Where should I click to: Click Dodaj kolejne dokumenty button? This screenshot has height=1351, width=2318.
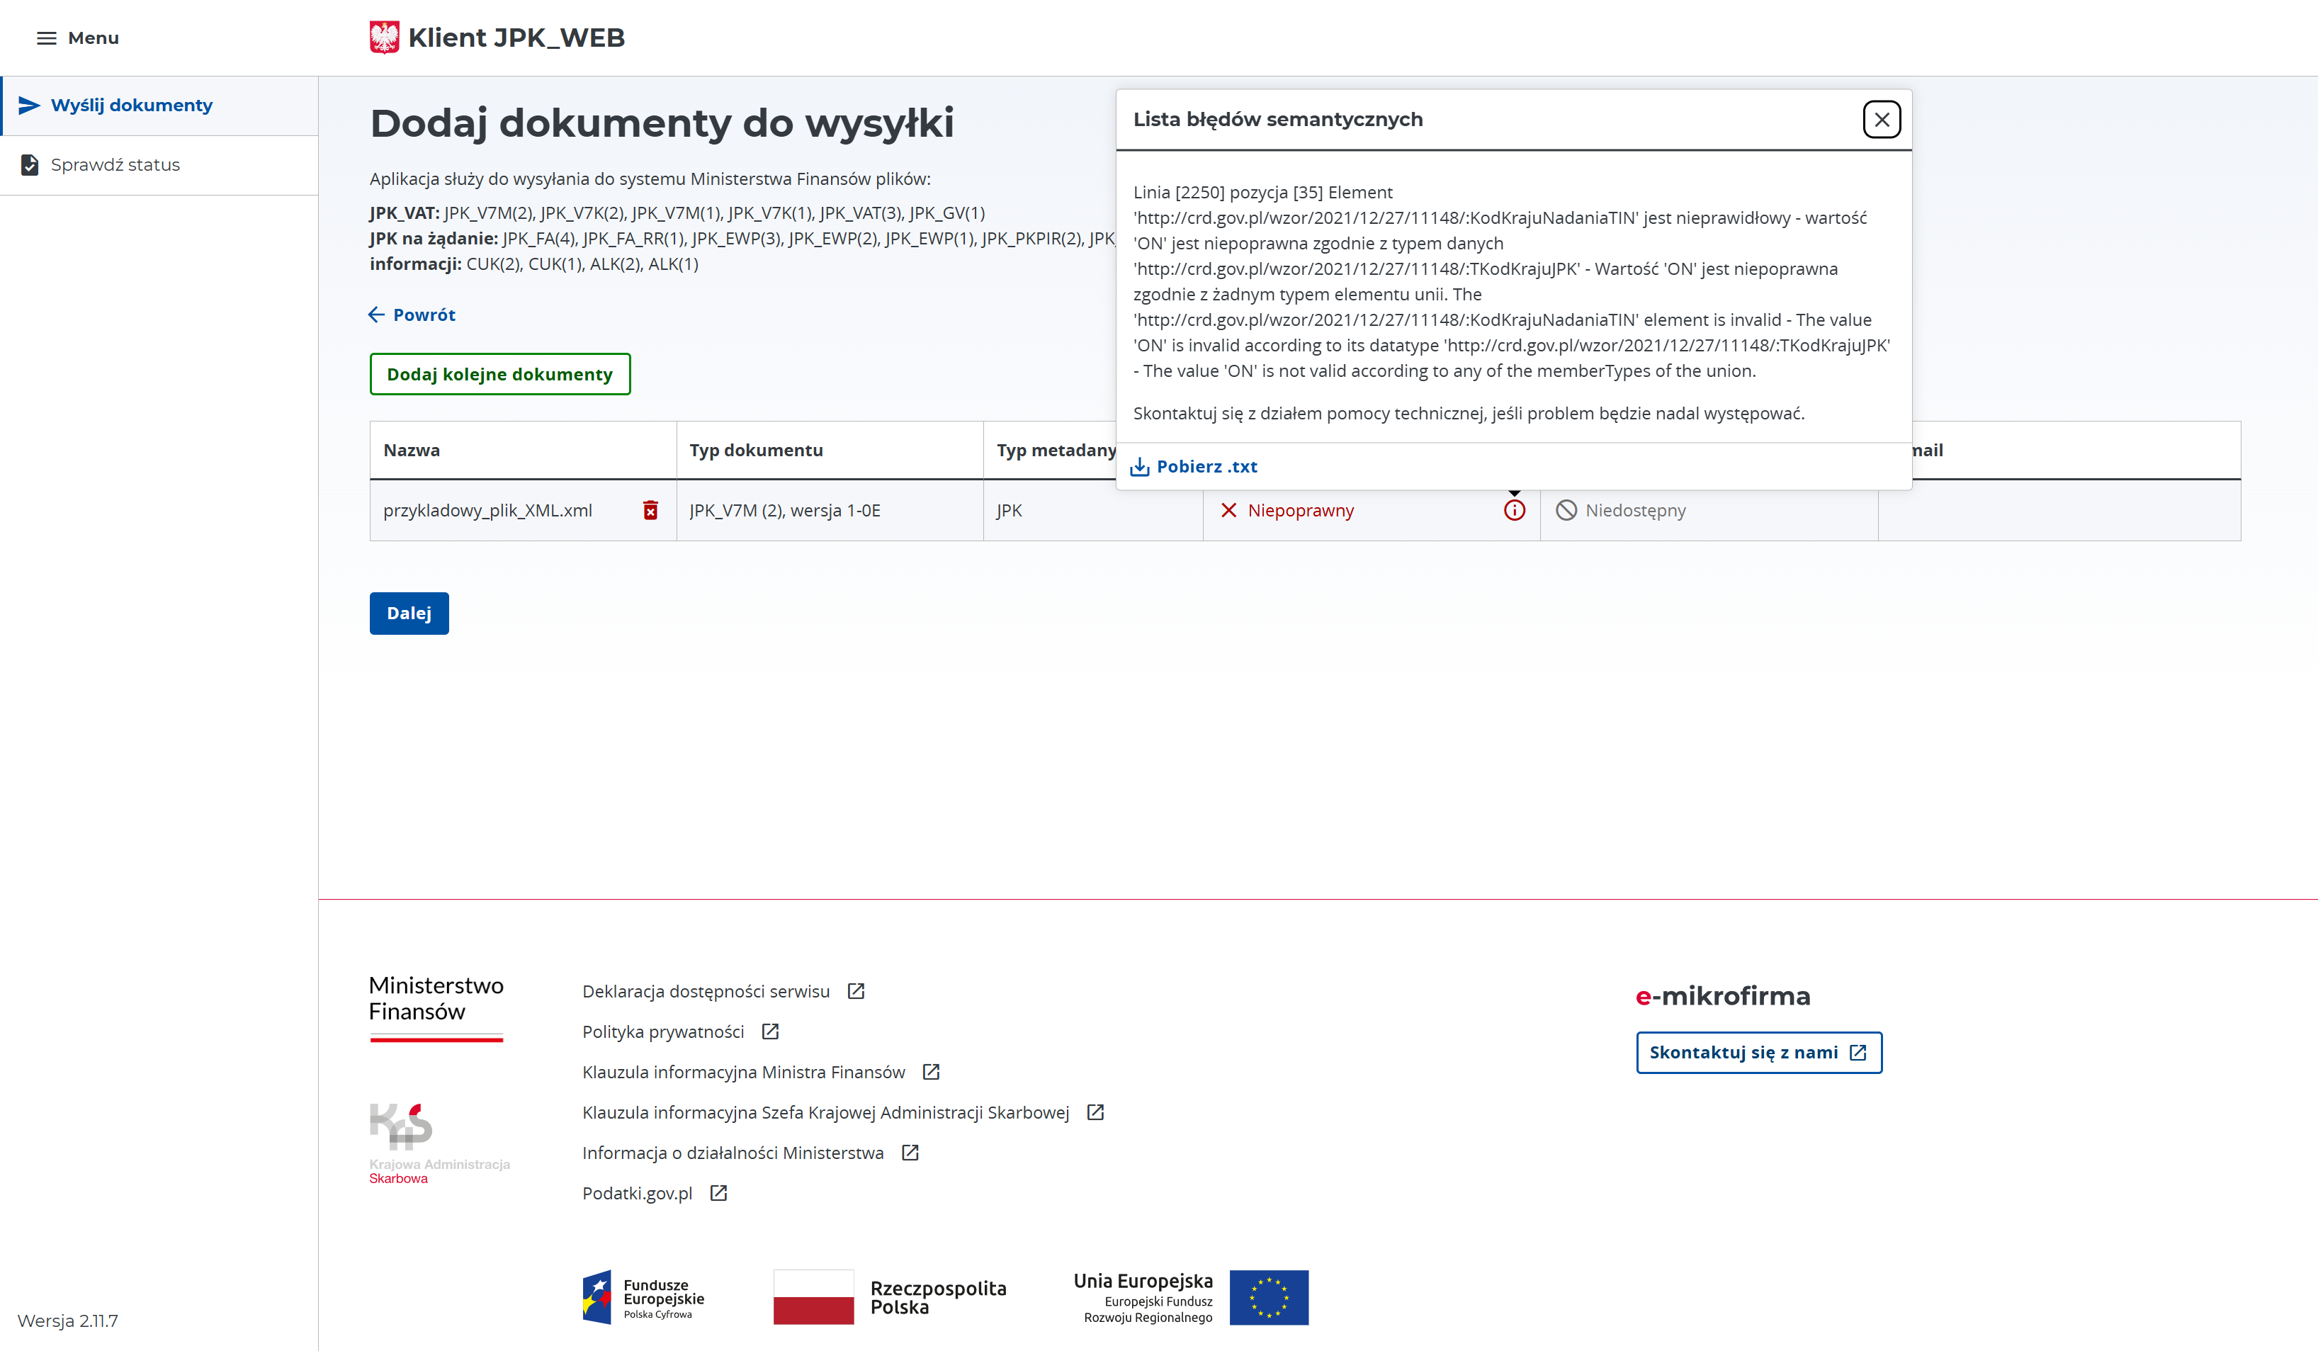(x=500, y=374)
